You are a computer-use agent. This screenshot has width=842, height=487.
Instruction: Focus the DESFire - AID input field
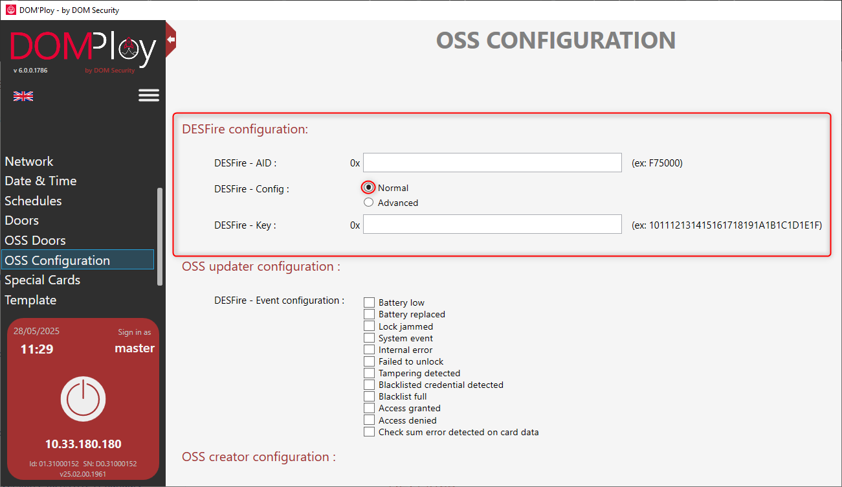[x=493, y=163]
